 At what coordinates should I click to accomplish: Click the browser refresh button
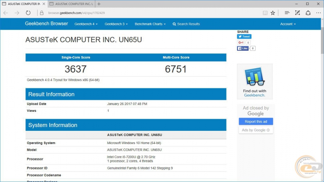point(28,13)
